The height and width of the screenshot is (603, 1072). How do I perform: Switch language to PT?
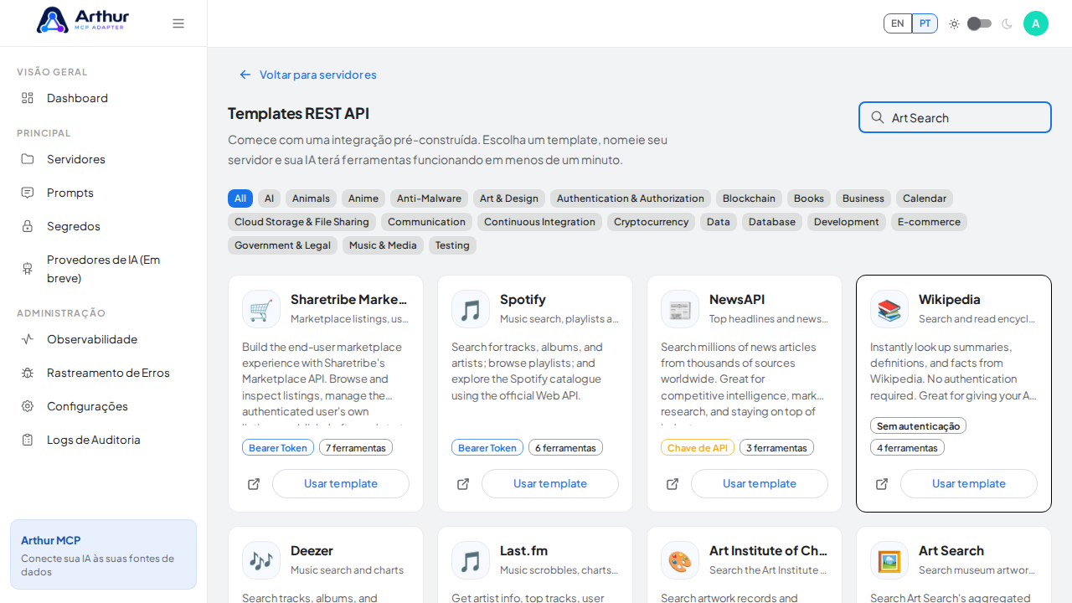[x=925, y=23]
